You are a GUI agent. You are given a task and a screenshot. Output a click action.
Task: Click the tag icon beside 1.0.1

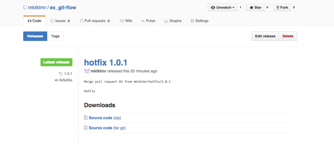[x=61, y=74]
